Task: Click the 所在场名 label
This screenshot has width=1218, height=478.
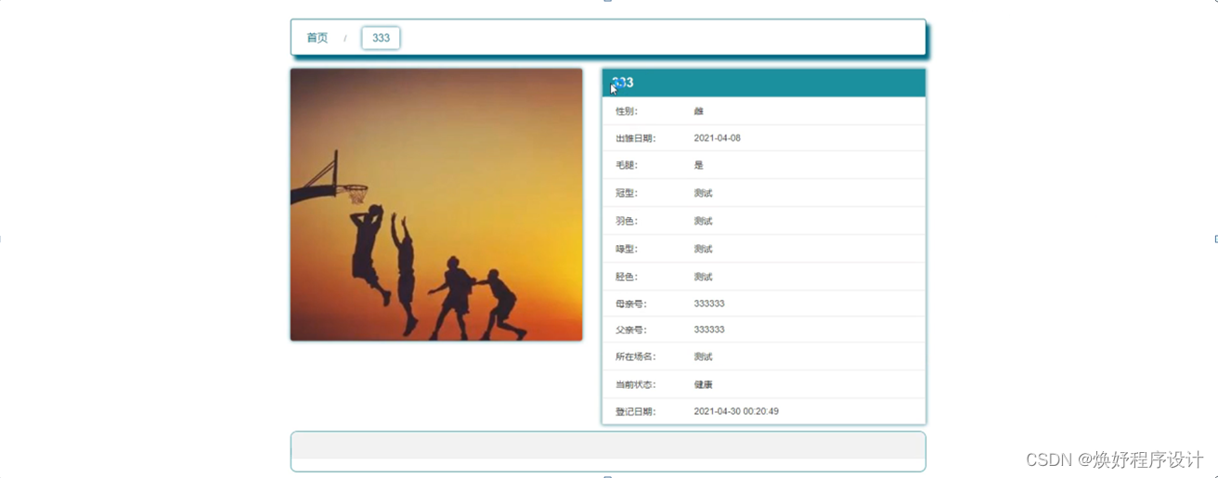Action: 635,356
